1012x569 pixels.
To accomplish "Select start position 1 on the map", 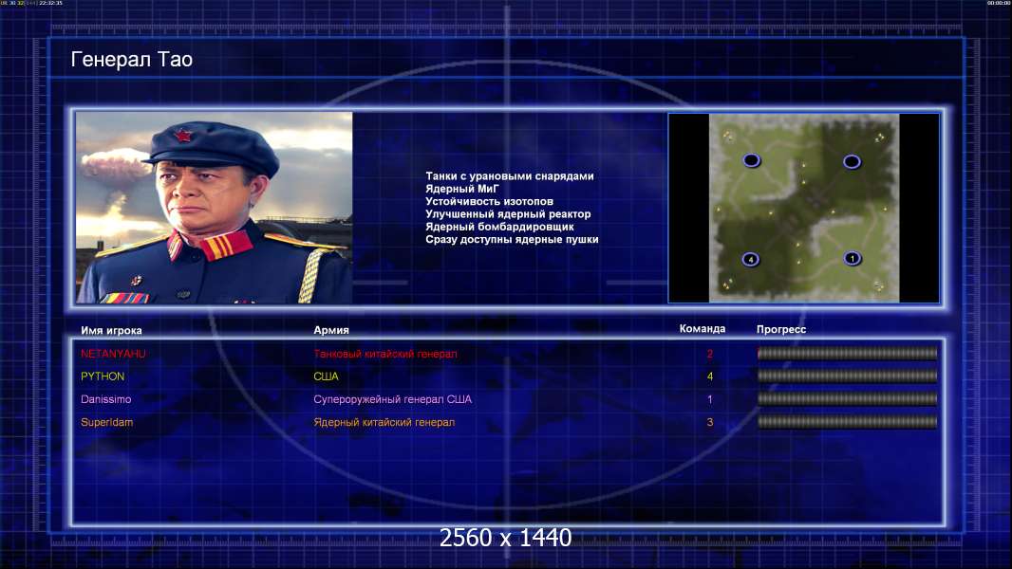I will click(x=852, y=258).
